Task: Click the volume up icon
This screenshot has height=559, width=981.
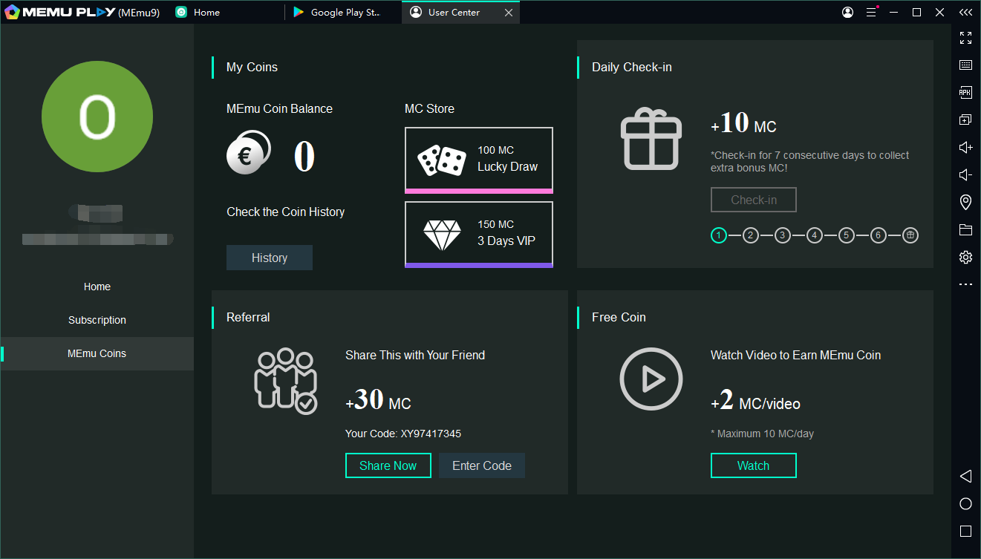Action: point(965,148)
